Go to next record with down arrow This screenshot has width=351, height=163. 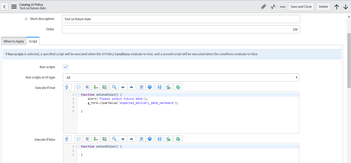pyautogui.click(x=346, y=7)
